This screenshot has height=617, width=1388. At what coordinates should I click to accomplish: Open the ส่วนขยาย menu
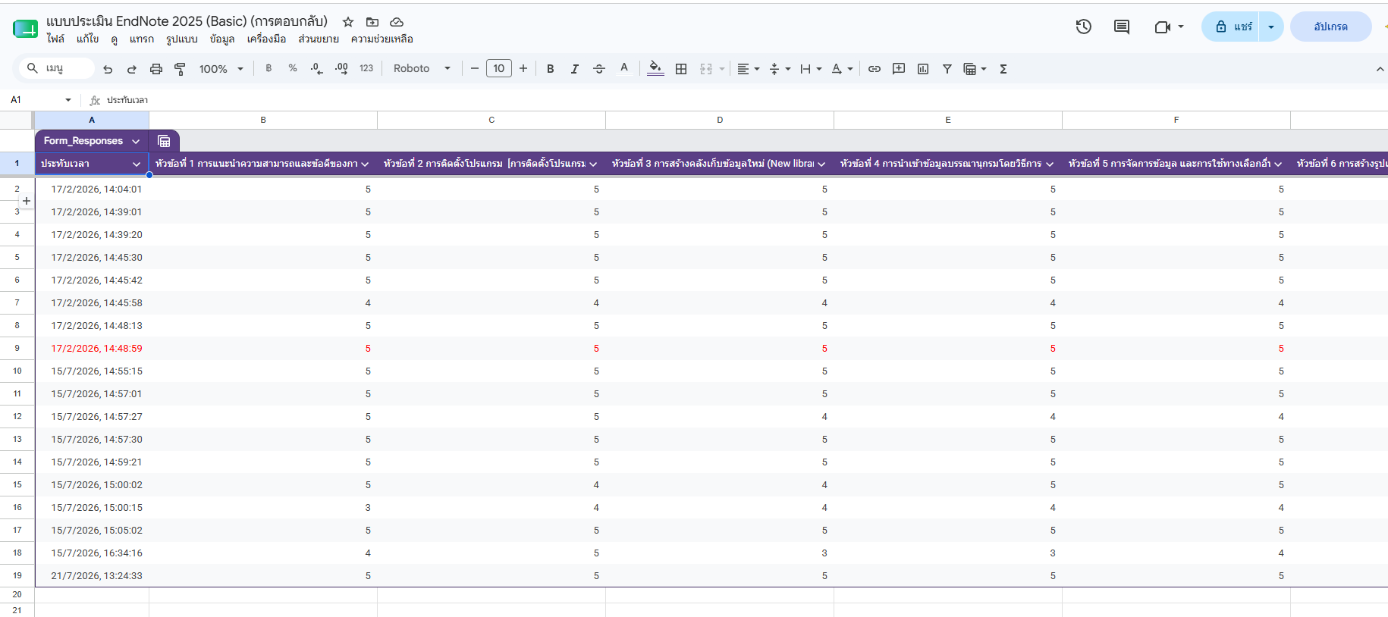click(319, 39)
